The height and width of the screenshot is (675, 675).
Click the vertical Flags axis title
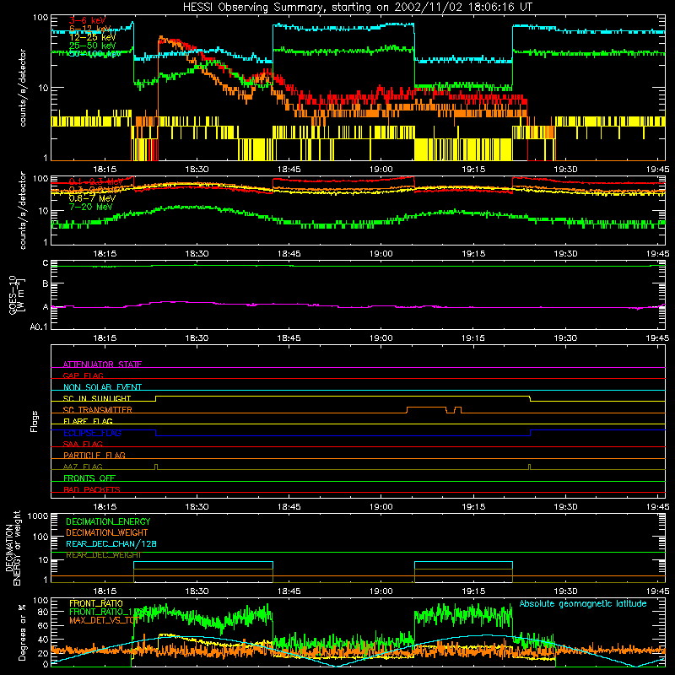35,421
